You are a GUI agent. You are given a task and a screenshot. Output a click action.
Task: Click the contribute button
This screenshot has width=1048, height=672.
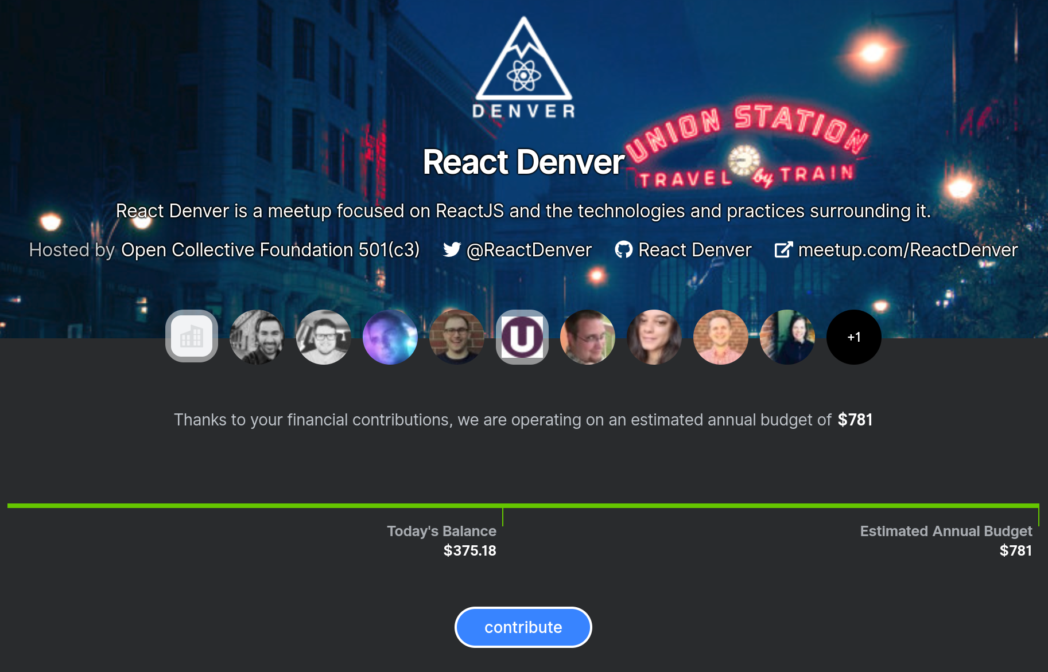523,627
